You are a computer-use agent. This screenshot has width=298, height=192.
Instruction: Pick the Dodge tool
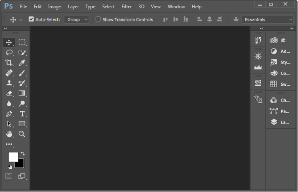click(x=22, y=103)
